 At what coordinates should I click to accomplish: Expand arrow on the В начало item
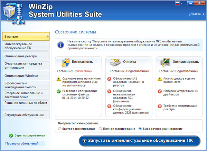pyautogui.click(x=48, y=37)
